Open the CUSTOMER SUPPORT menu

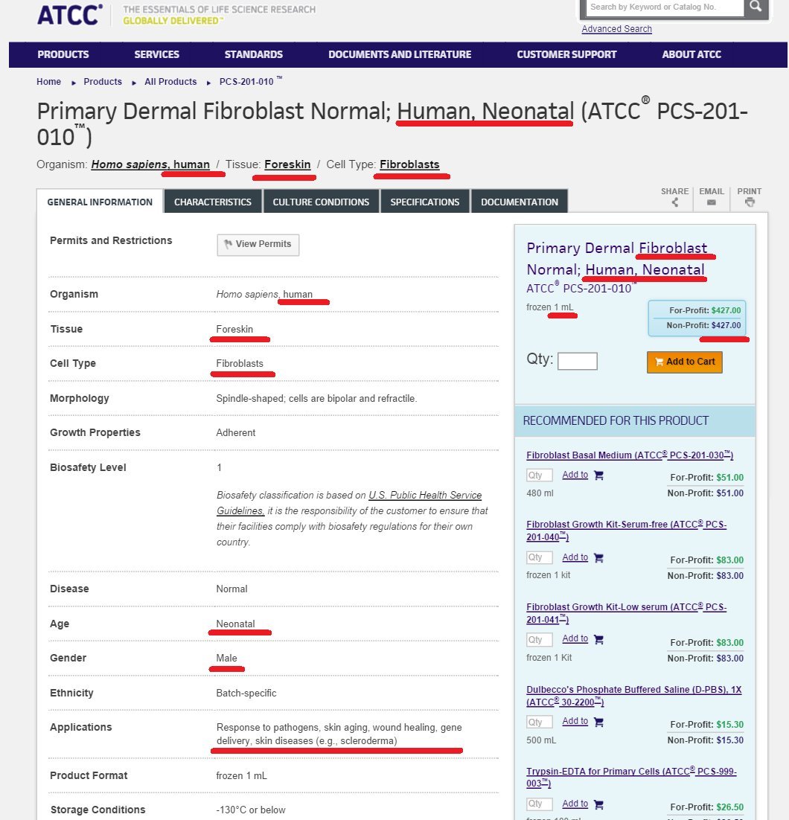[x=566, y=54]
